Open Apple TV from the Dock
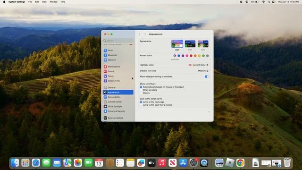The image size is (302, 170). (151, 163)
